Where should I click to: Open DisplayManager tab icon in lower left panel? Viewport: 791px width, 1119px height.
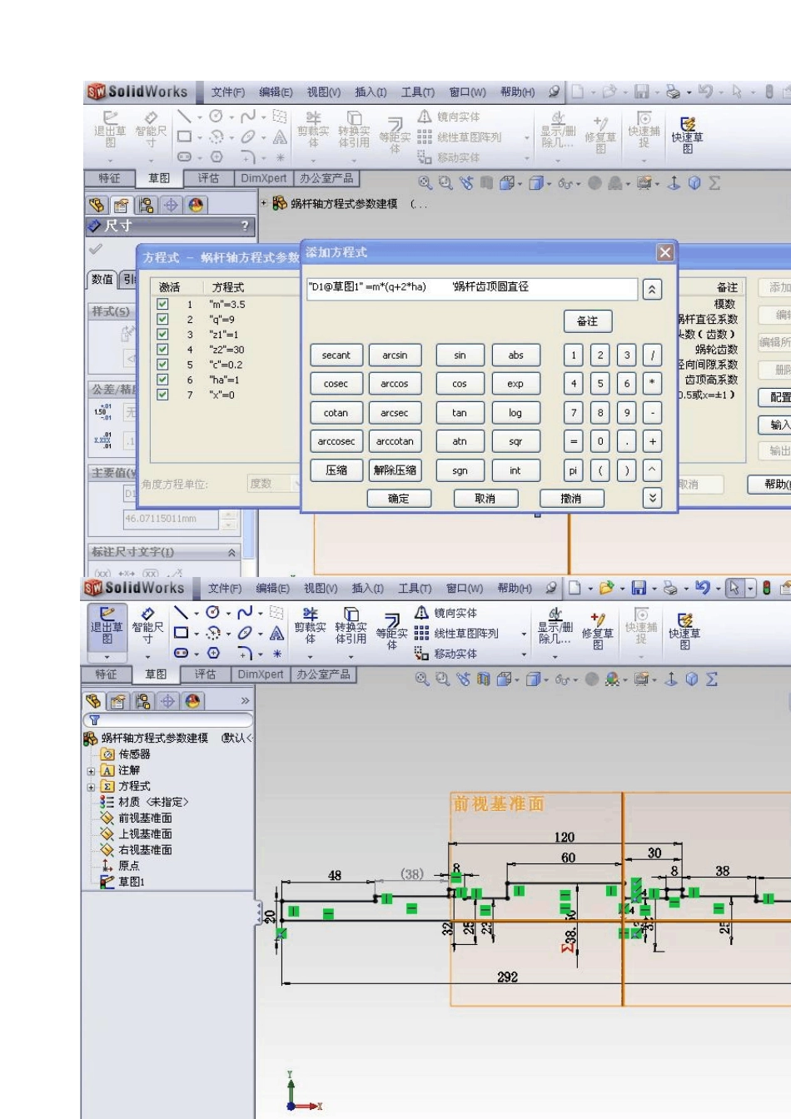click(193, 701)
